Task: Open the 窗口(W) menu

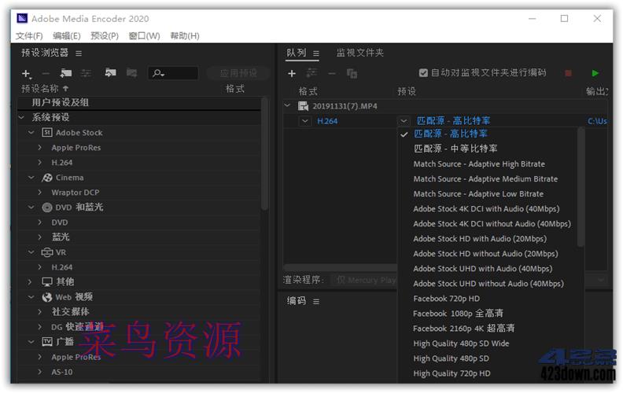Action: pos(144,35)
